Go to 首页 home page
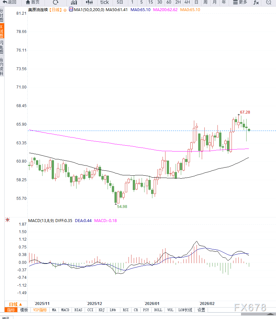The image size is (276, 319). [33, 2]
